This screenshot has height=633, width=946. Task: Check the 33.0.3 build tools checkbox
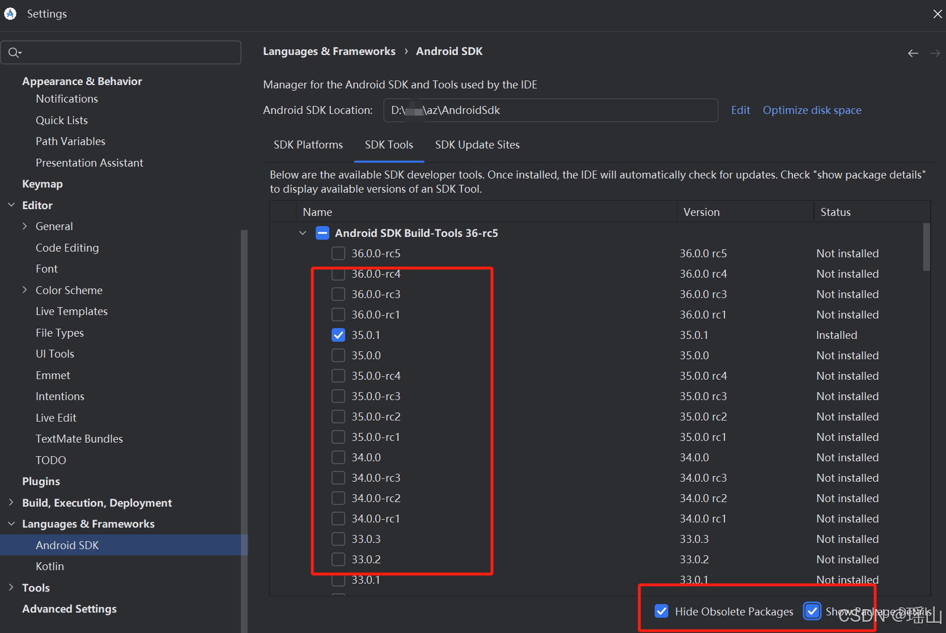[x=338, y=539]
